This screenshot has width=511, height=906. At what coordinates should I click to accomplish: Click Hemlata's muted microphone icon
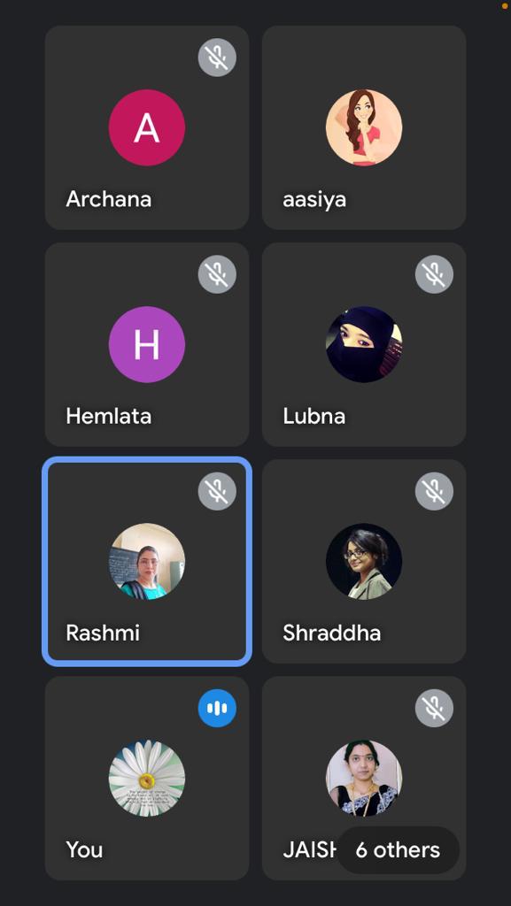click(217, 274)
